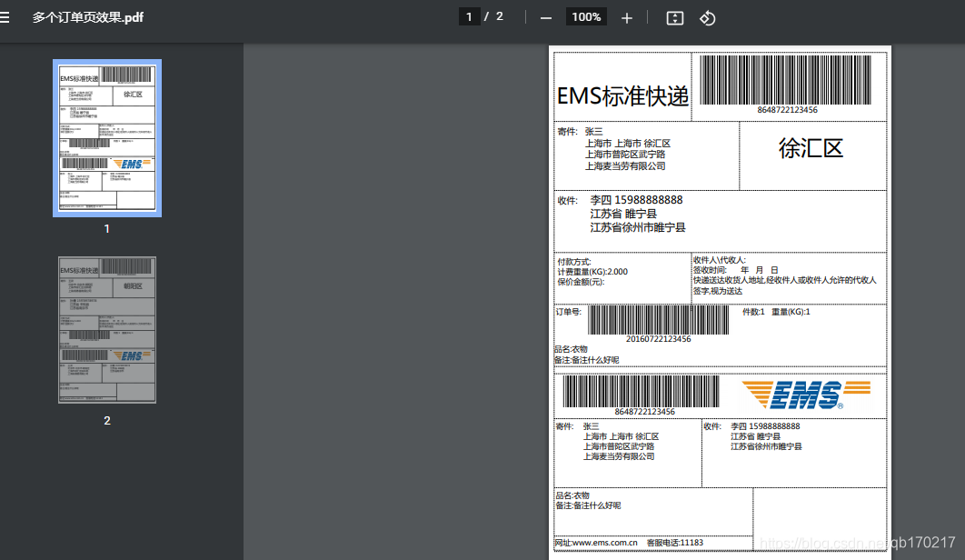This screenshot has width=965, height=560.
Task: Select page 1 thumbnail
Action: 107,138
